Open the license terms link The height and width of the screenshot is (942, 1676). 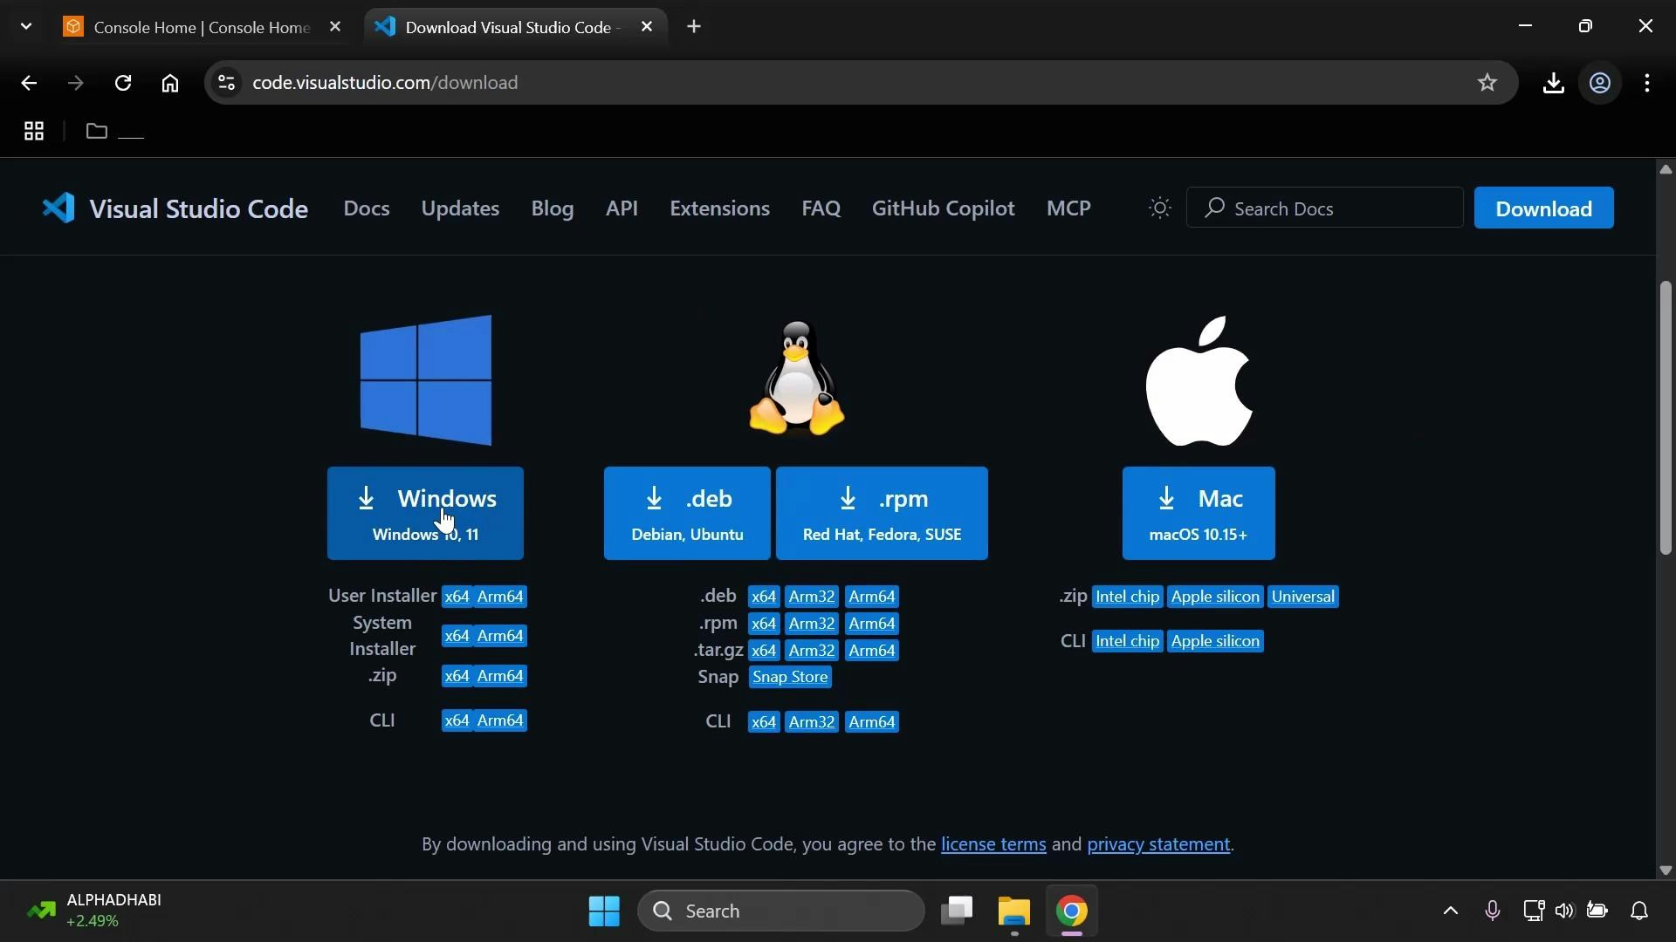(x=993, y=844)
